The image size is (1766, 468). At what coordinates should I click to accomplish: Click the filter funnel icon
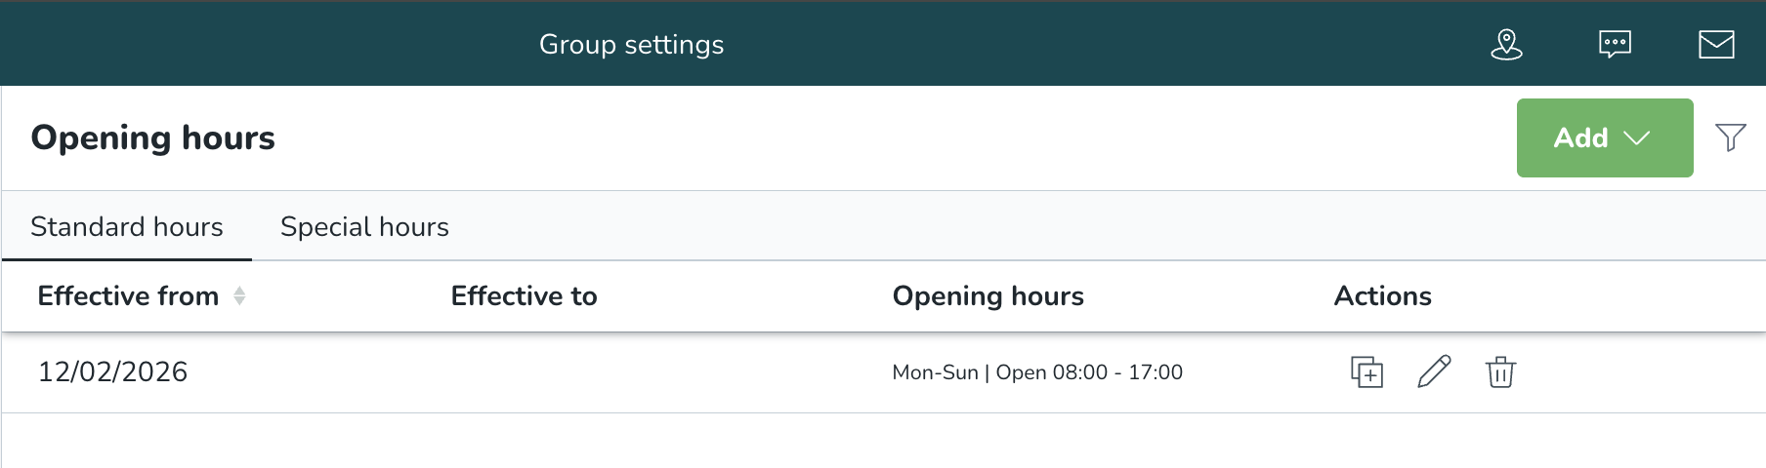[x=1731, y=137]
